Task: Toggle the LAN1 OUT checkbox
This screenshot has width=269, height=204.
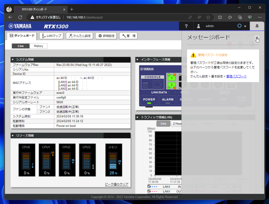Action: pos(149,191)
